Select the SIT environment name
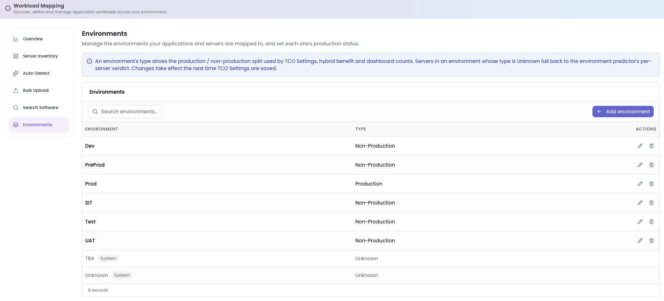 pyautogui.click(x=89, y=203)
